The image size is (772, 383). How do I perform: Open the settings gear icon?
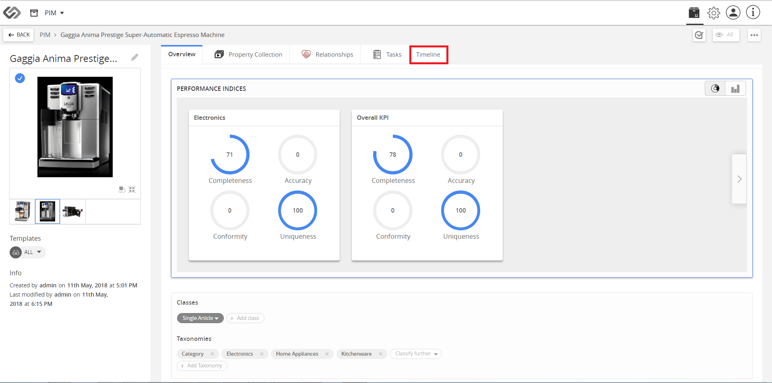(714, 13)
